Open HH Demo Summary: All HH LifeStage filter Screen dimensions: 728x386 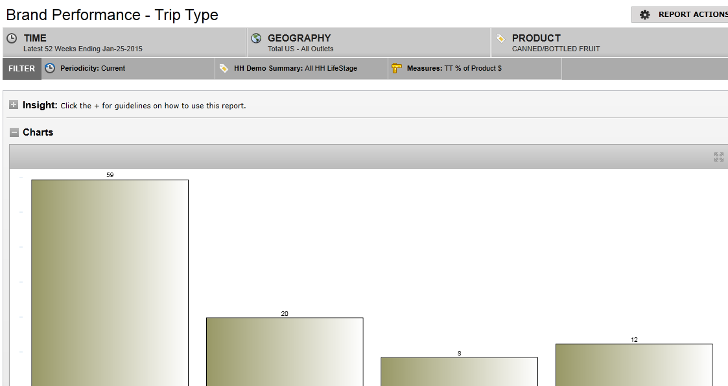[296, 68]
